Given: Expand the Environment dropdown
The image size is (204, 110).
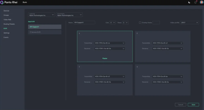Looking at the screenshot, I should click(x=69, y=15).
